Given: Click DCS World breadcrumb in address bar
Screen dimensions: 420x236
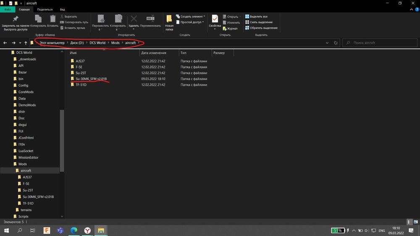Looking at the screenshot, I should point(97,43).
